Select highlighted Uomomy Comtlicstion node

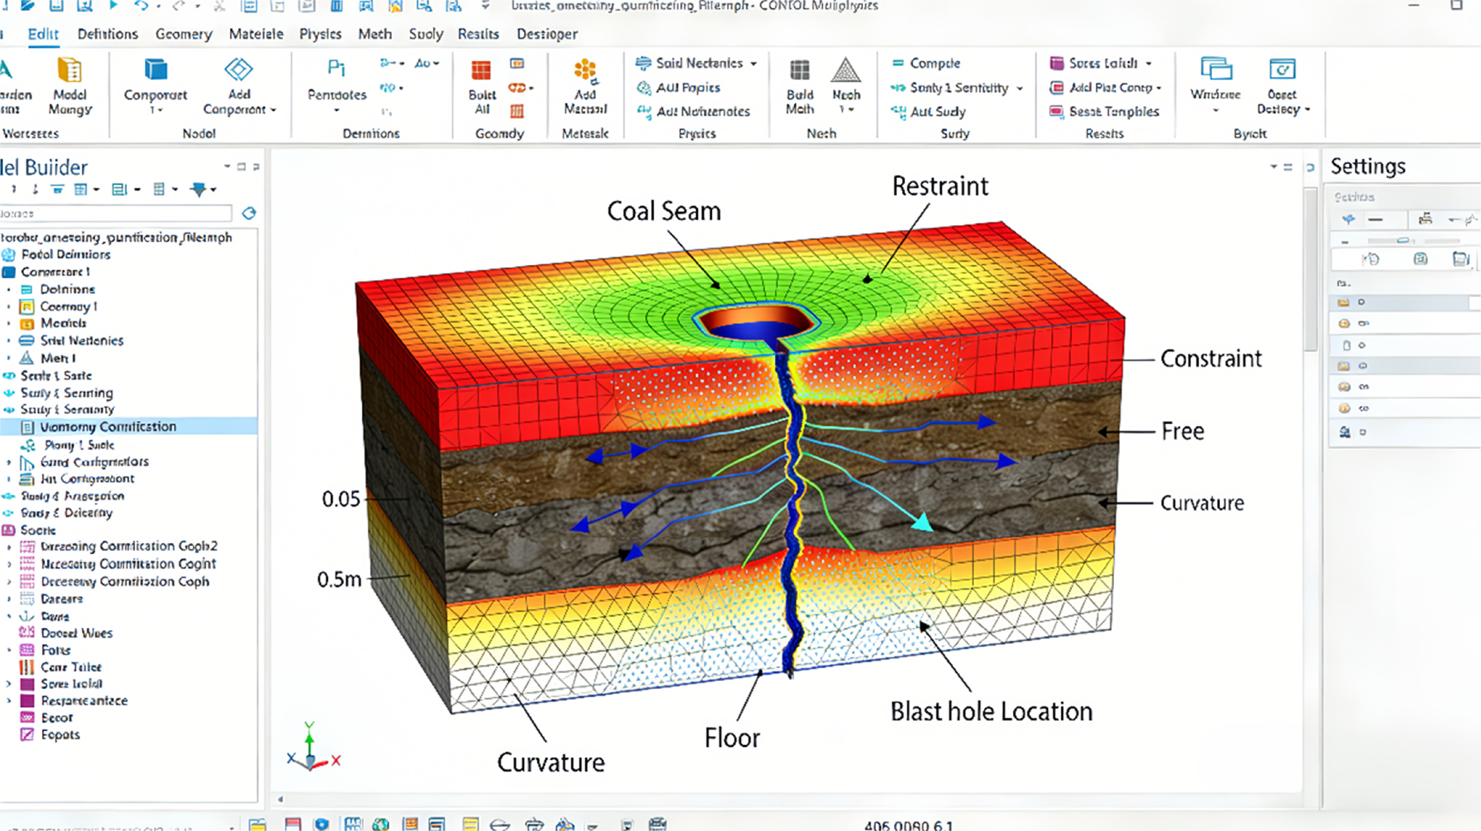pos(128,427)
